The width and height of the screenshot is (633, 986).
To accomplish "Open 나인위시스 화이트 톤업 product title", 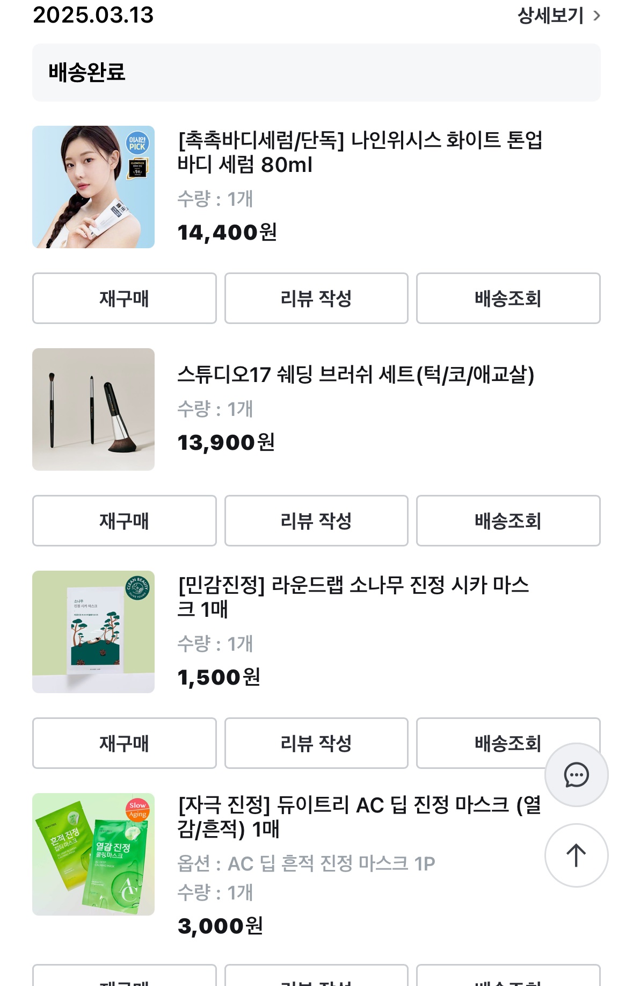I will pos(360,152).
